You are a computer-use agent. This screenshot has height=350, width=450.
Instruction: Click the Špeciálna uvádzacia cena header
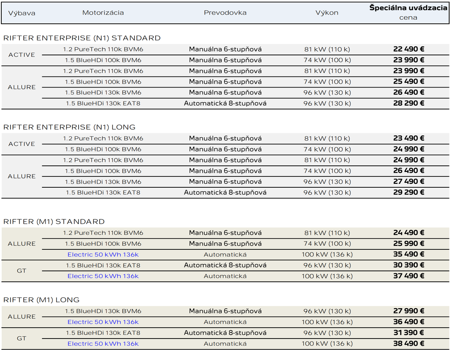[408, 12]
